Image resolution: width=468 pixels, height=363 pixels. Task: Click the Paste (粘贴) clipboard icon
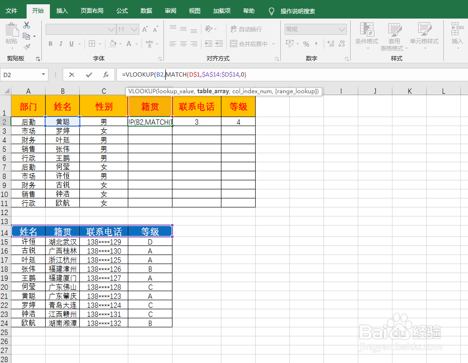[11, 30]
